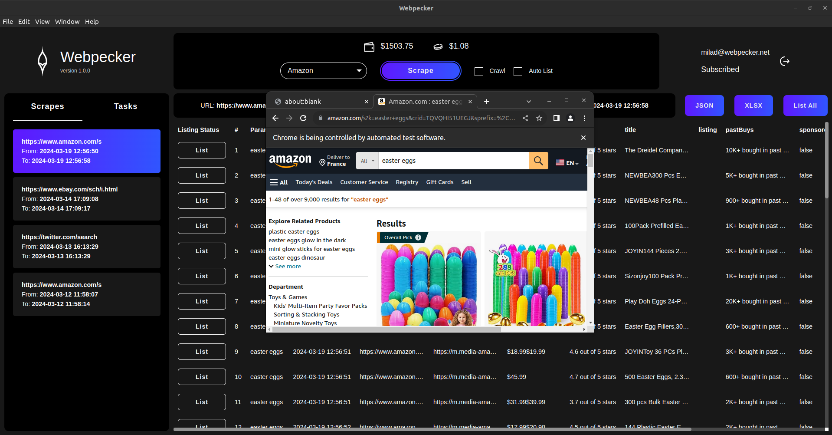Open Chrome side panel icon
Image resolution: width=832 pixels, height=435 pixels.
557,118
